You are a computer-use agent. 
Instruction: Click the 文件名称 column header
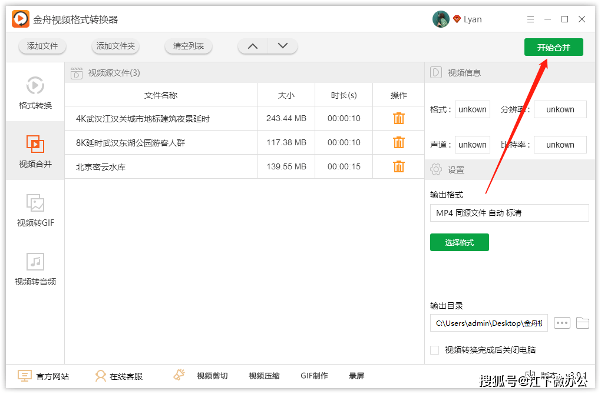[161, 95]
